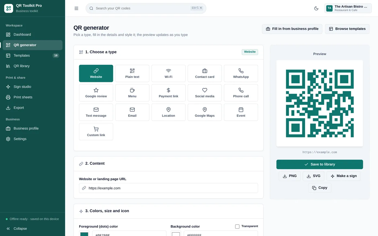The height and width of the screenshot is (236, 378).
Task: Select the Email QR type
Action: 132,112
